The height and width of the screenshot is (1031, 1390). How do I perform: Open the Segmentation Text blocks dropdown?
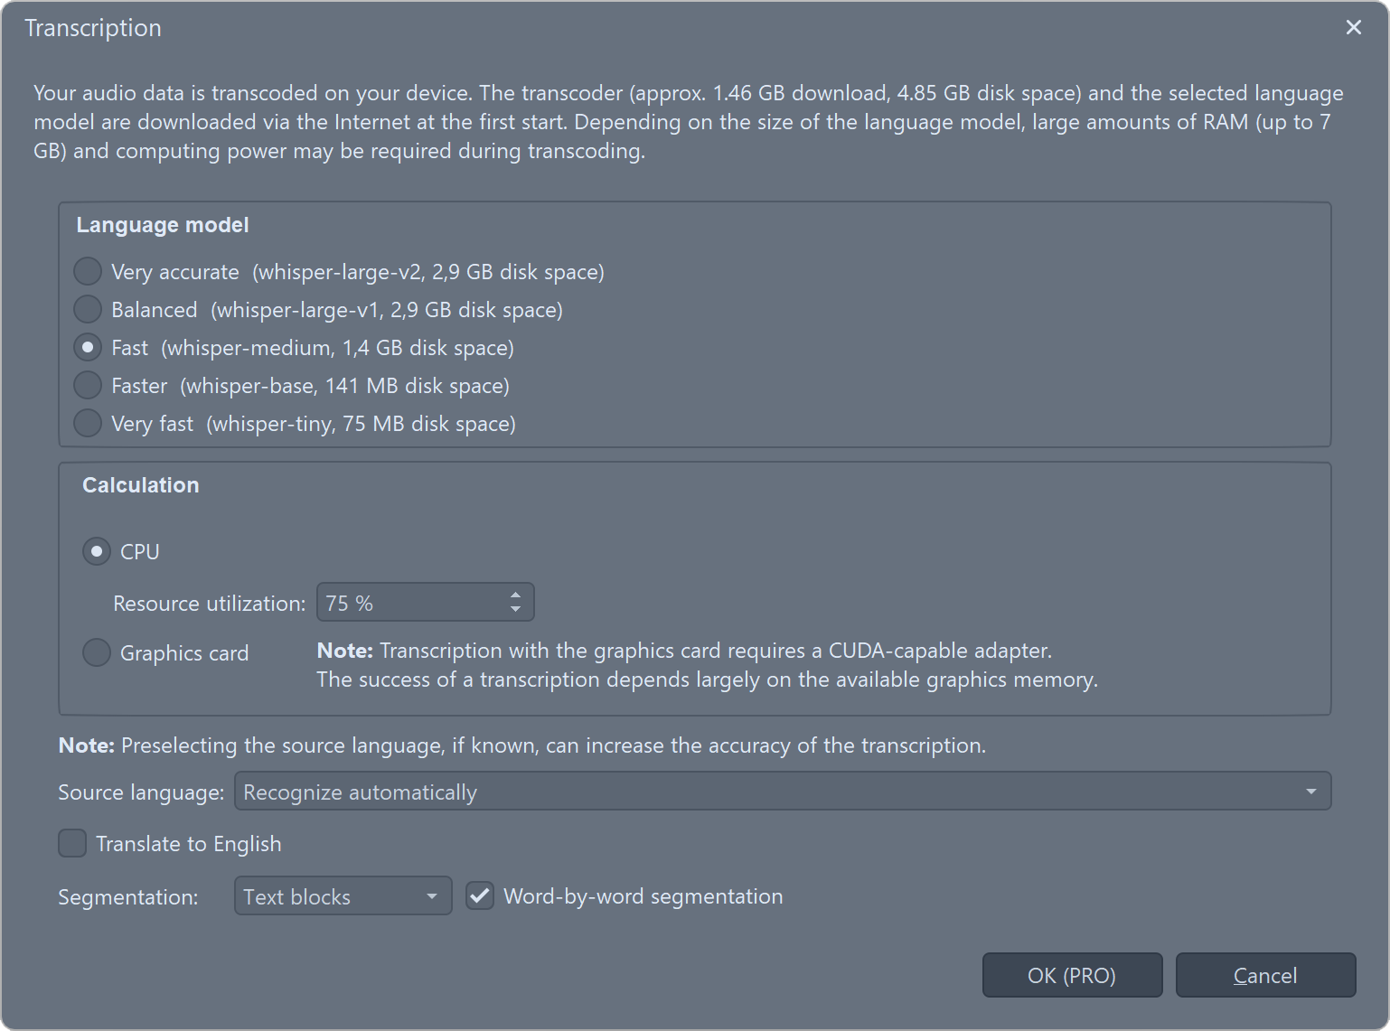(x=330, y=896)
